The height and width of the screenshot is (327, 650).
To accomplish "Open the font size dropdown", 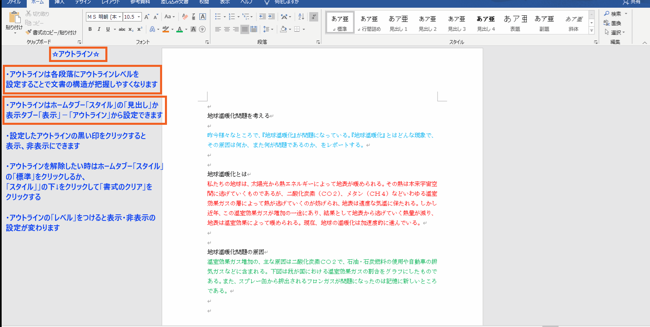I will (x=139, y=17).
